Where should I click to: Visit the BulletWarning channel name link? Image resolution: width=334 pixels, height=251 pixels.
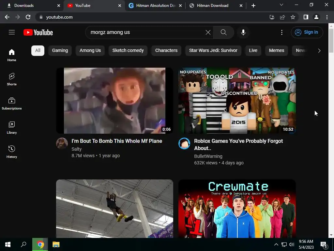(208, 156)
